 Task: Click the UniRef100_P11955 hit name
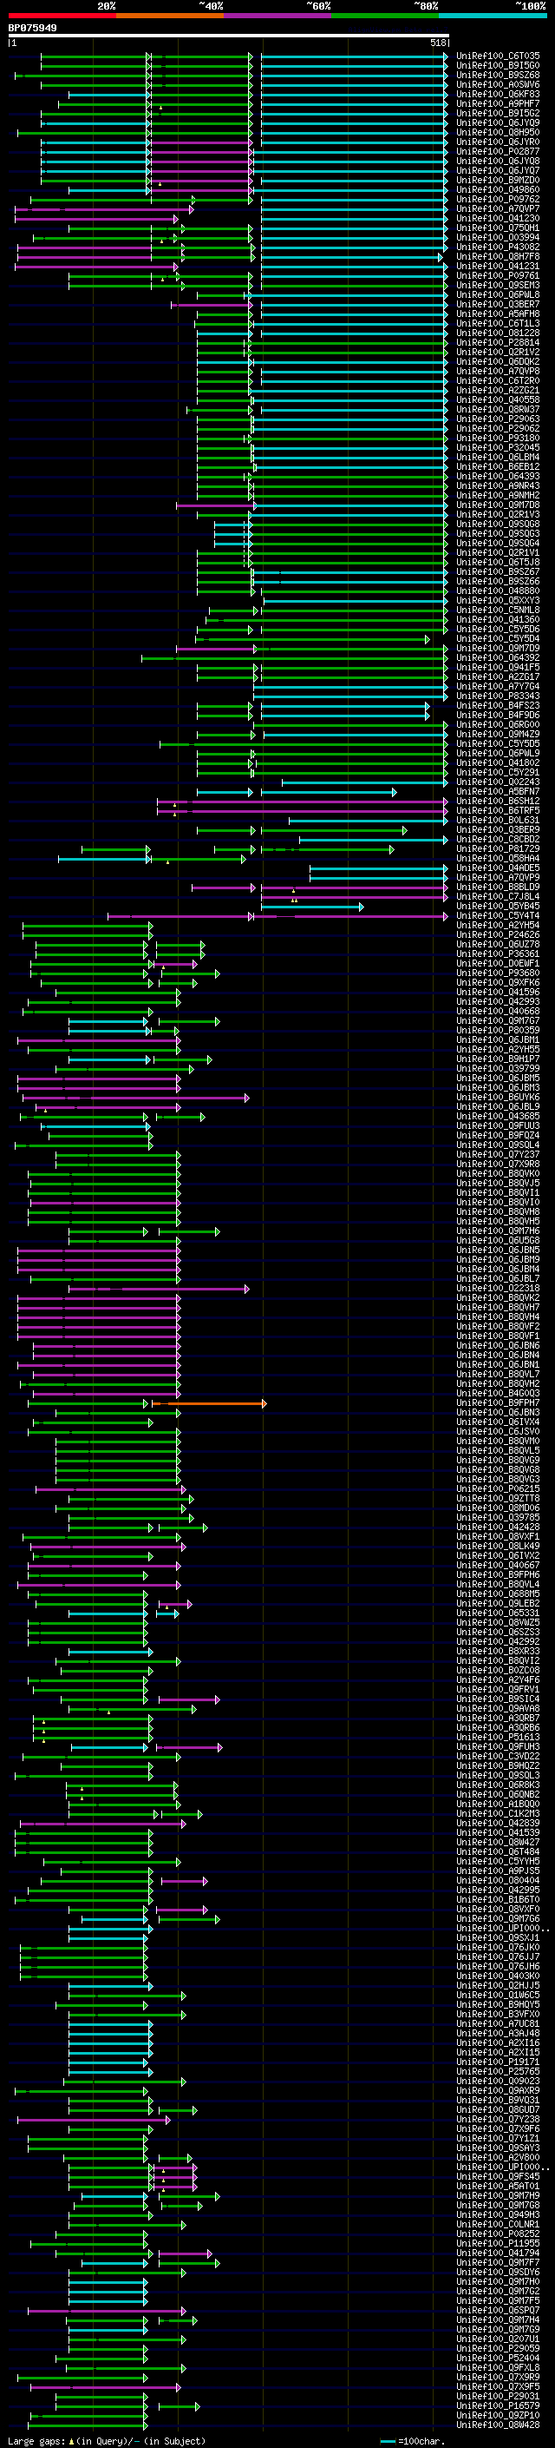[498, 2243]
